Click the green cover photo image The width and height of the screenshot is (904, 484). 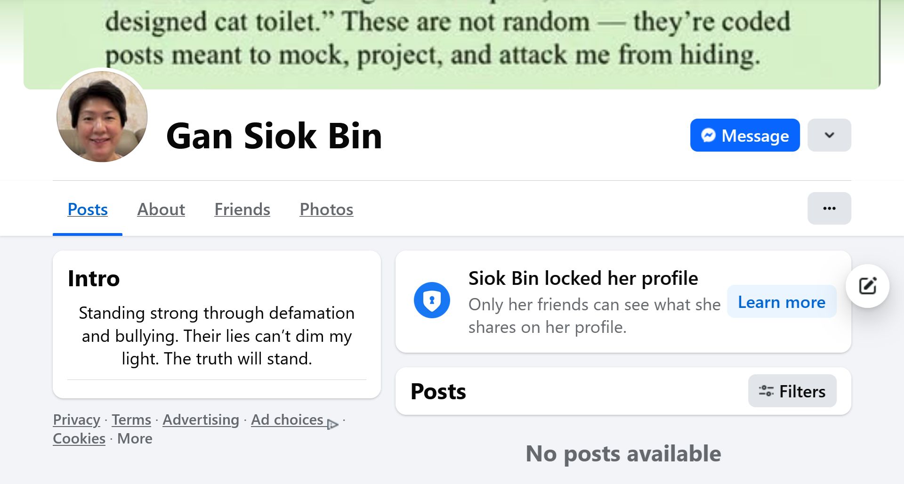452,42
